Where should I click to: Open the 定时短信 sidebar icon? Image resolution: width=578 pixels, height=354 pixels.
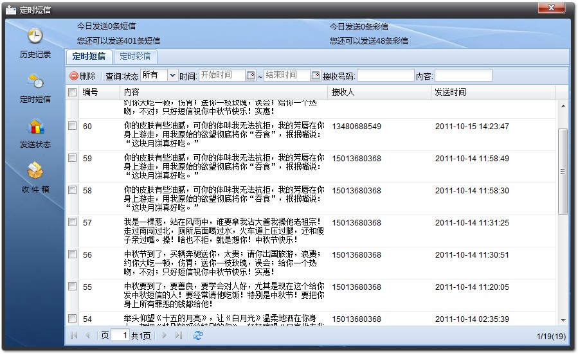coord(35,81)
